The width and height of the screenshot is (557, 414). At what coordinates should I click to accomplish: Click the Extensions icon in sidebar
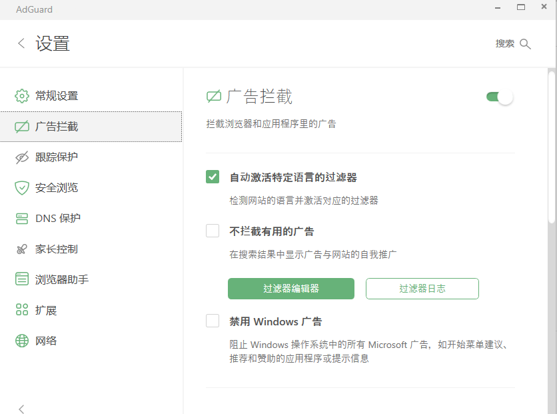coord(21,310)
